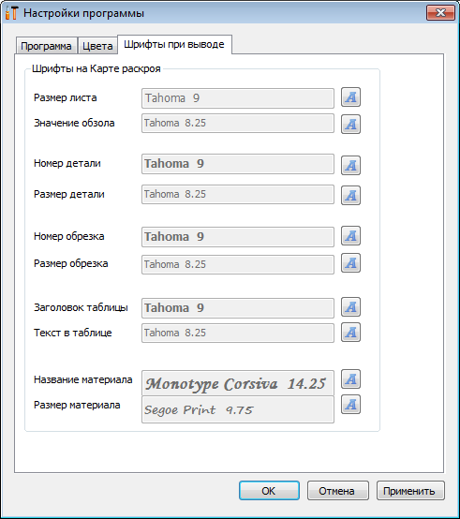Image resolution: width=460 pixels, height=519 pixels.
Task: Click the Segoe Print 9.75 field
Action: (238, 409)
